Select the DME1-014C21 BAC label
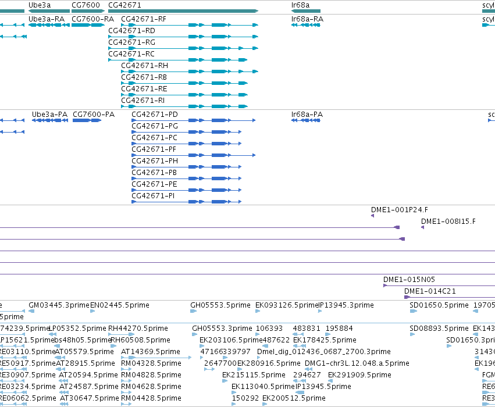The height and width of the screenshot is (407, 495). [x=430, y=291]
